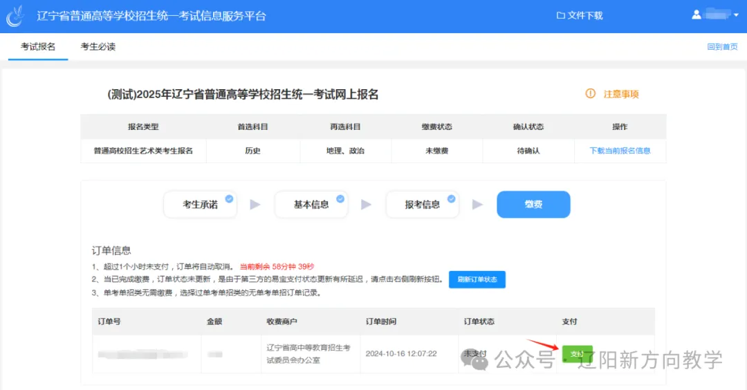Switch to 考试报名 tab

pyautogui.click(x=38, y=46)
